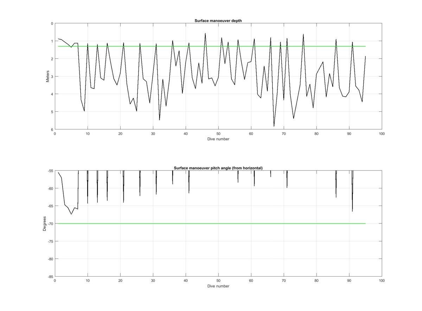This screenshot has width=422, height=311.
Task: Click dive number "100" tick of depth plot
Action: pos(382,134)
